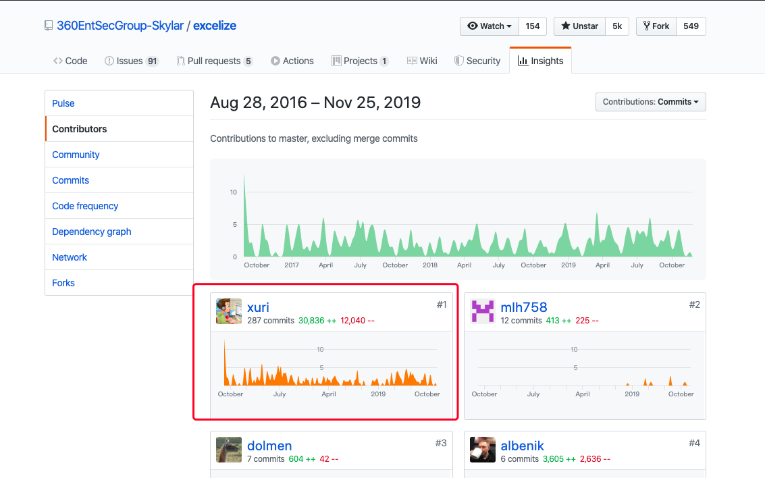
Task: Open the Actions tab
Action: [x=292, y=61]
